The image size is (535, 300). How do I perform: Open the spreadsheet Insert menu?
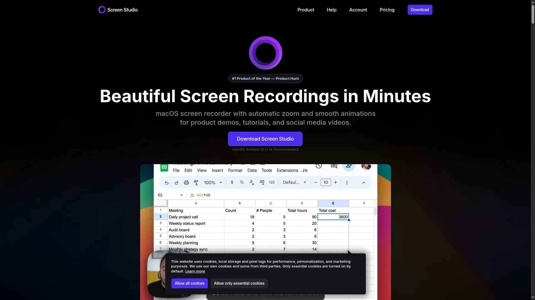click(217, 170)
